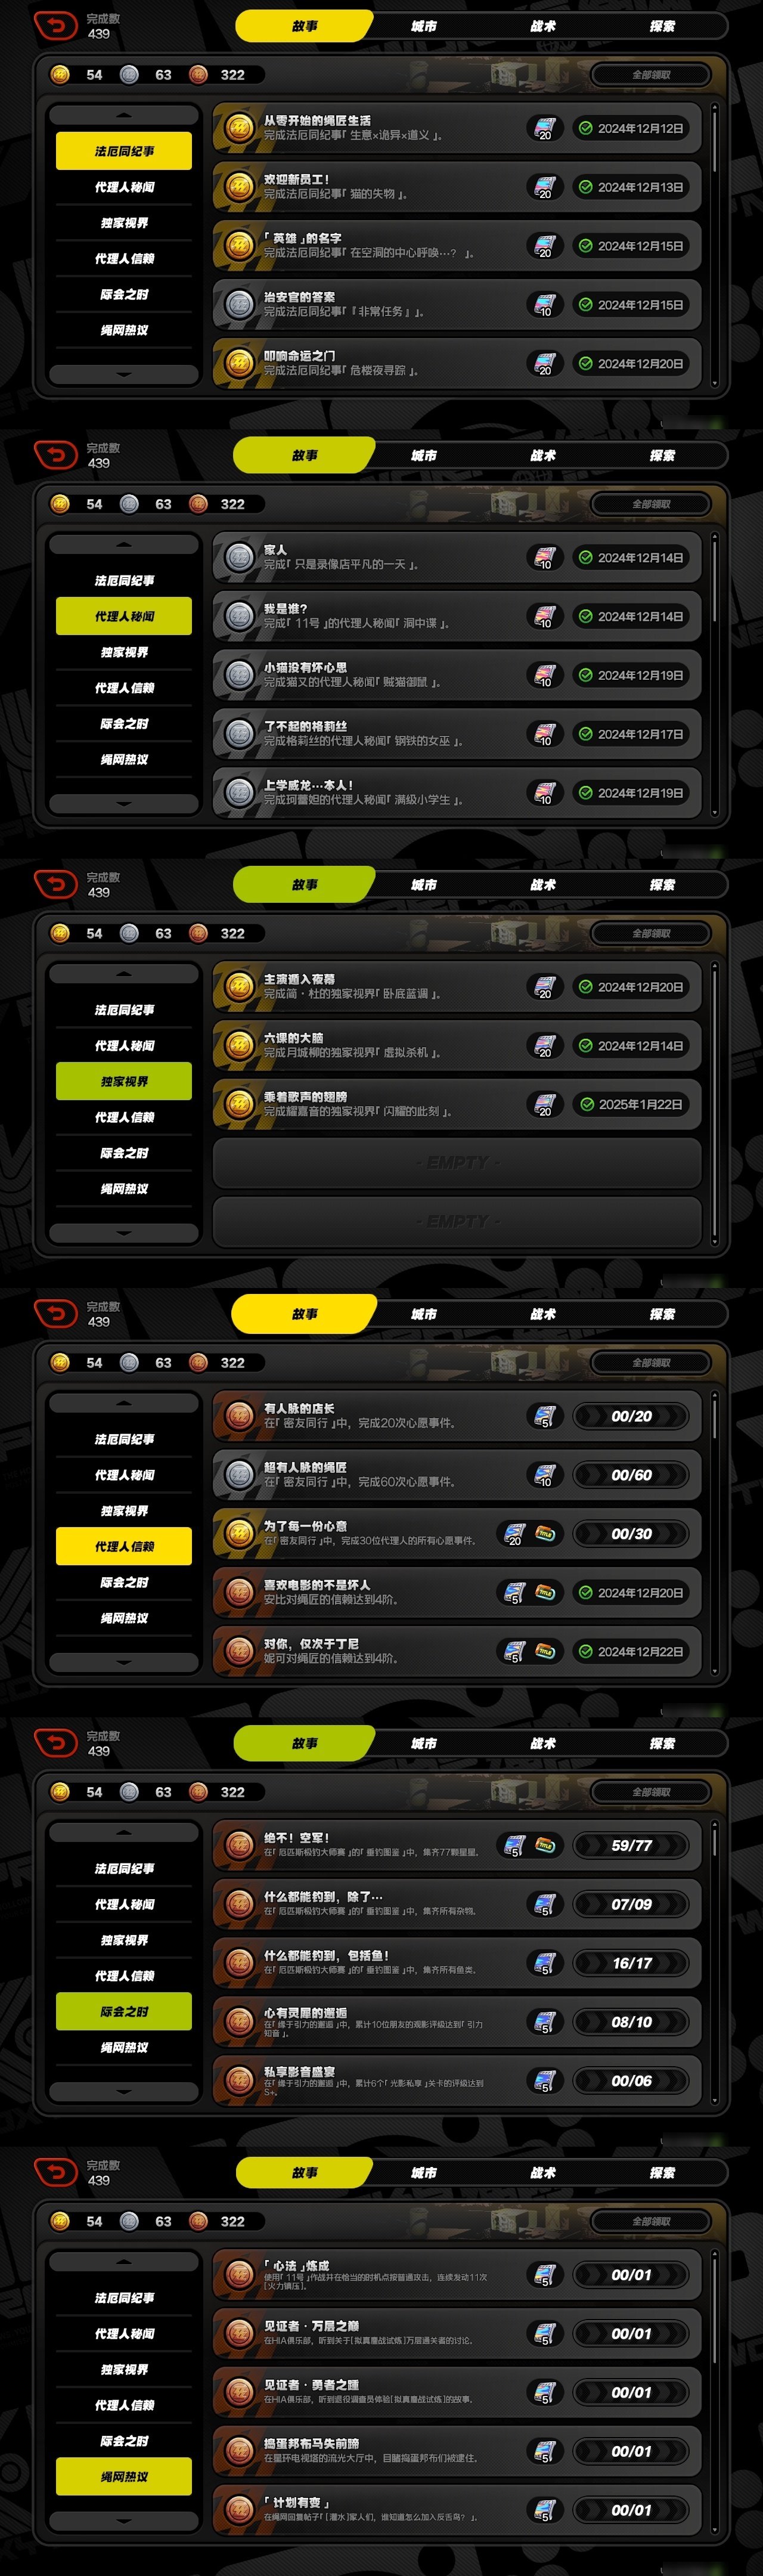Click silver medal icon beside 治安官的答案
Screen dimensions: 763x2576
tap(239, 305)
